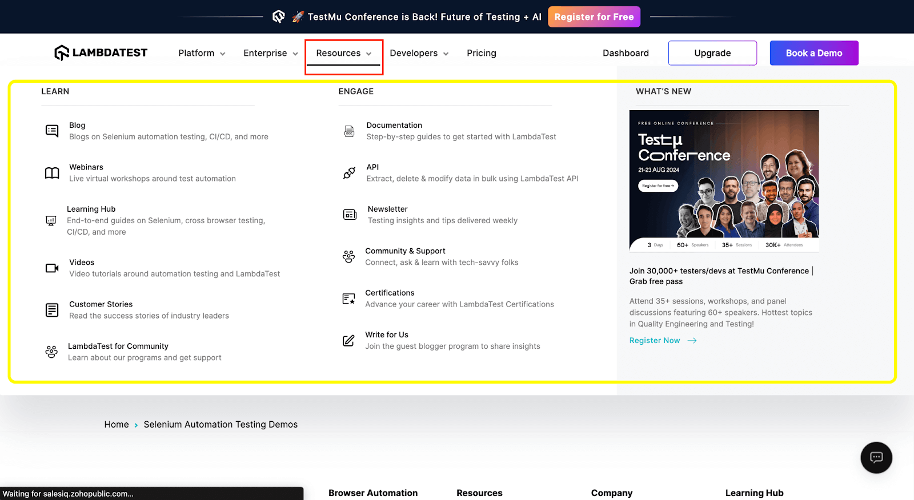Click the Community & Support people icon
914x500 pixels.
[348, 257]
